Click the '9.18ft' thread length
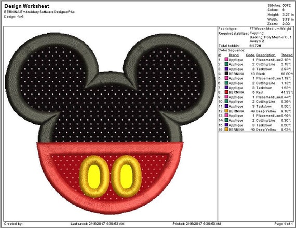Viewport: 296px width, 228px height. coord(286,111)
